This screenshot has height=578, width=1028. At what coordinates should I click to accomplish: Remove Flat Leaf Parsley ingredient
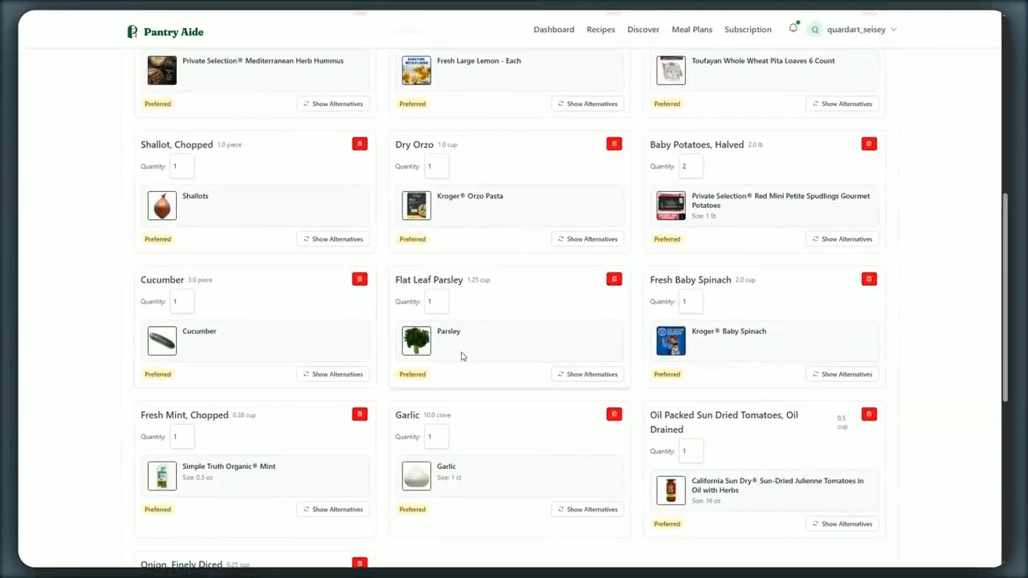(x=614, y=279)
